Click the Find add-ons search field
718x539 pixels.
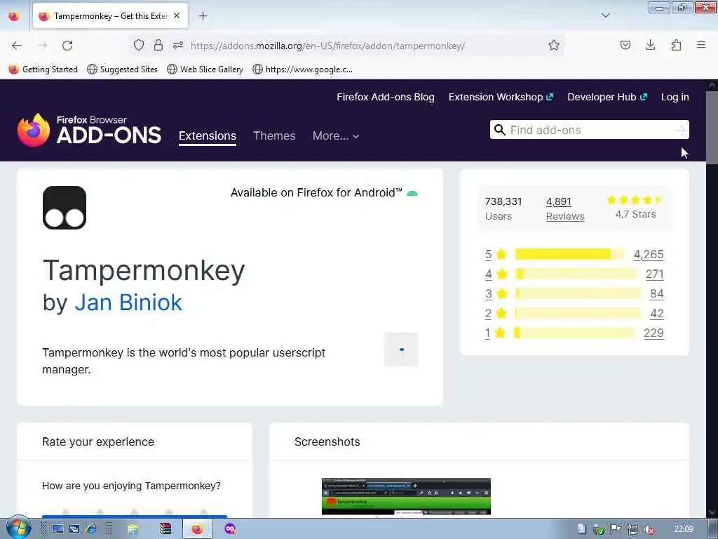pyautogui.click(x=589, y=130)
